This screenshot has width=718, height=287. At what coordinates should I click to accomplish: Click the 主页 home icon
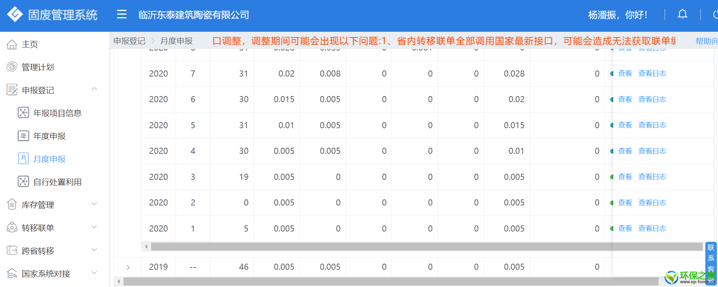pos(12,44)
